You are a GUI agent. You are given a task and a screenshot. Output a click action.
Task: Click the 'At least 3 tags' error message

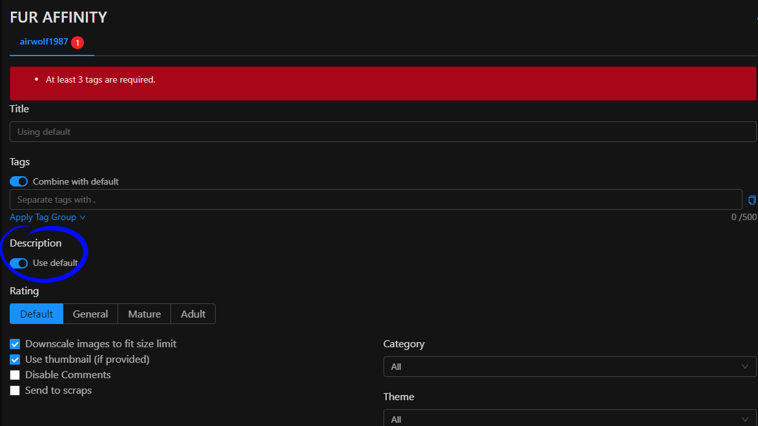tap(101, 80)
